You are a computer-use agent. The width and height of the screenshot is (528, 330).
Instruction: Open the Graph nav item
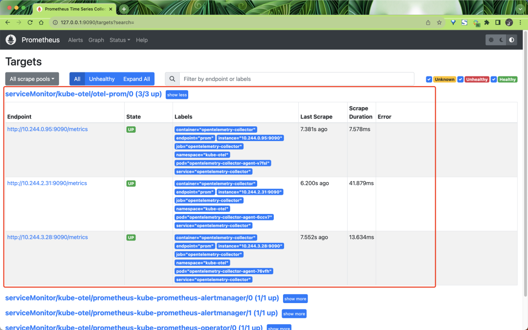(96, 40)
